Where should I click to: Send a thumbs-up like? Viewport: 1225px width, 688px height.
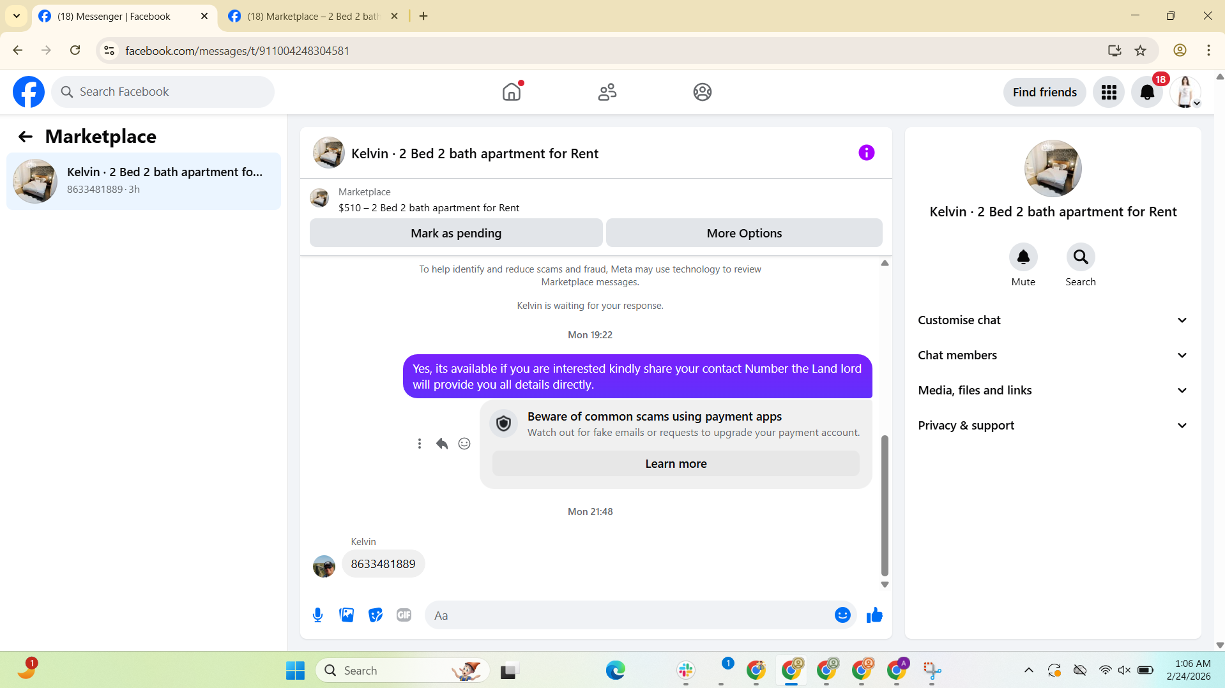click(x=874, y=615)
